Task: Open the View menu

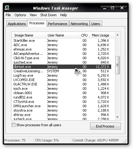Action: (33, 15)
